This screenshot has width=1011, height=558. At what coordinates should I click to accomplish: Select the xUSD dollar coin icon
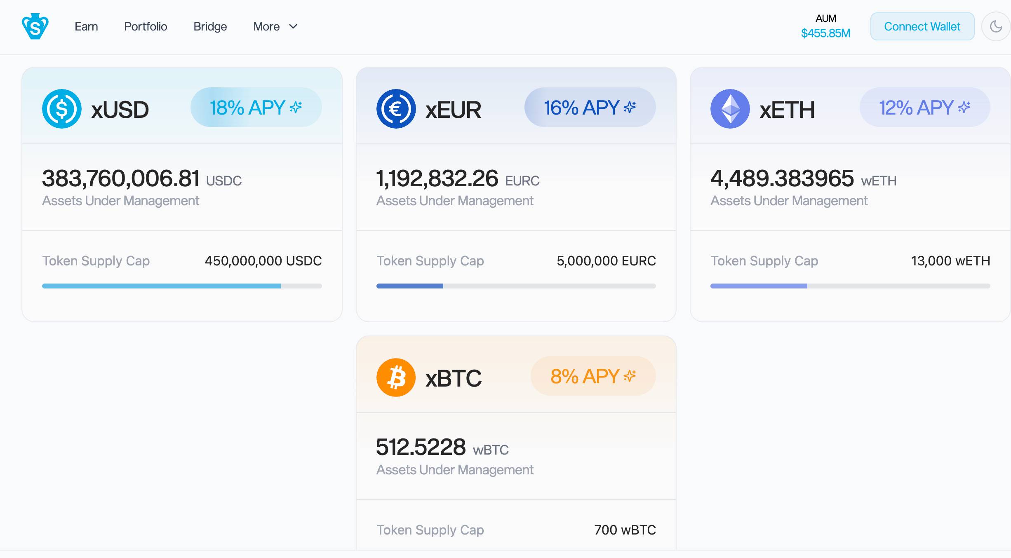(61, 108)
